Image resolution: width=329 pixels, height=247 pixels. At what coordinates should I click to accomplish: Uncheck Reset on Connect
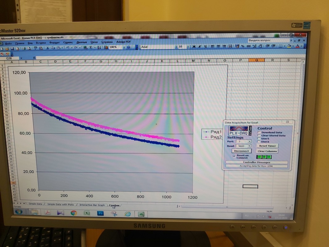coord(234,156)
